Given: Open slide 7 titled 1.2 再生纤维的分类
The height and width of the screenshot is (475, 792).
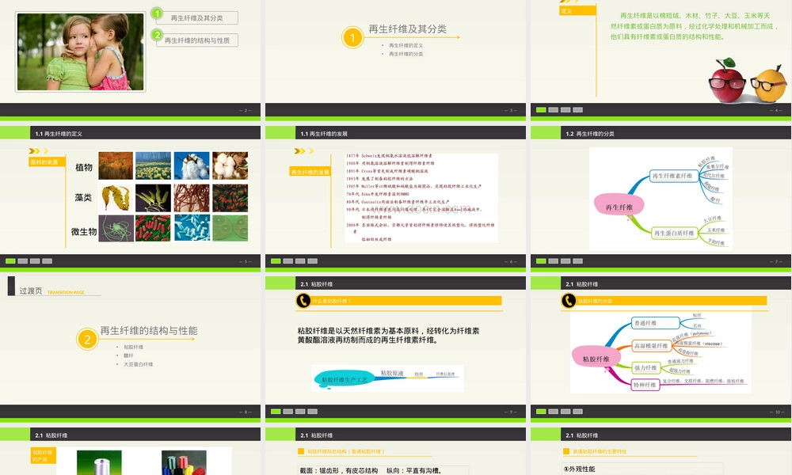Looking at the screenshot, I should (x=661, y=197).
